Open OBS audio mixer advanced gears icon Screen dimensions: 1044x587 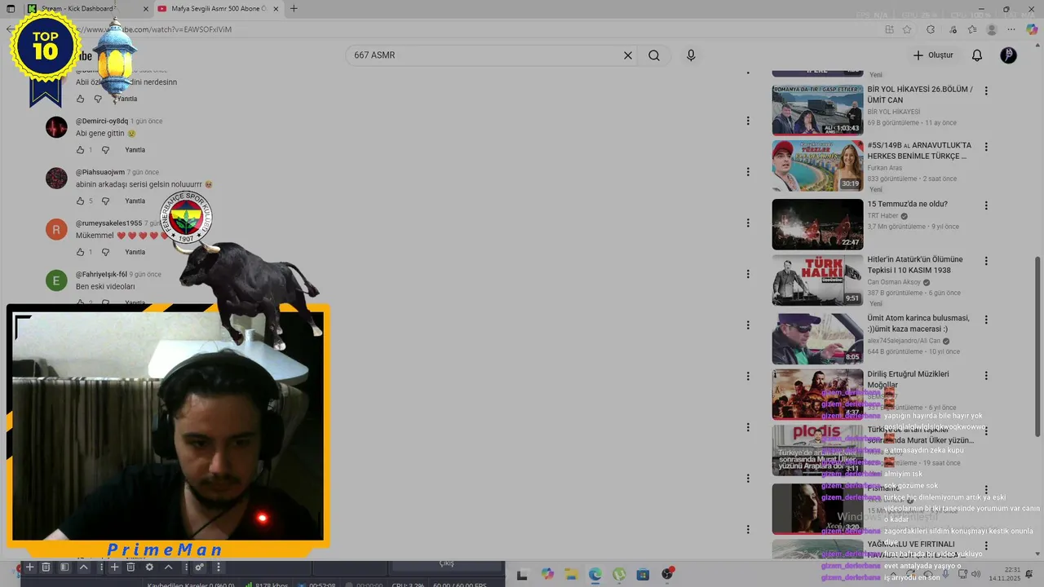[199, 567]
